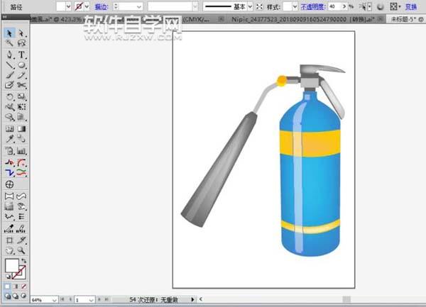Open the fill color dropdown
This screenshot has width=426, height=307.
click(x=68, y=6)
